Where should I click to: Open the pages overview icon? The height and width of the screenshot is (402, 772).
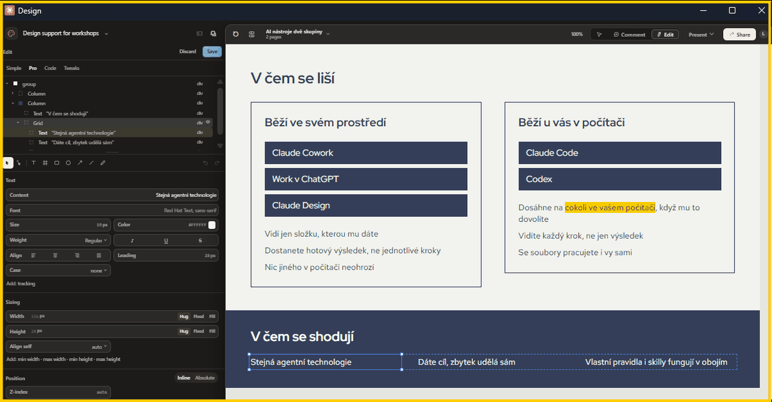pos(252,34)
